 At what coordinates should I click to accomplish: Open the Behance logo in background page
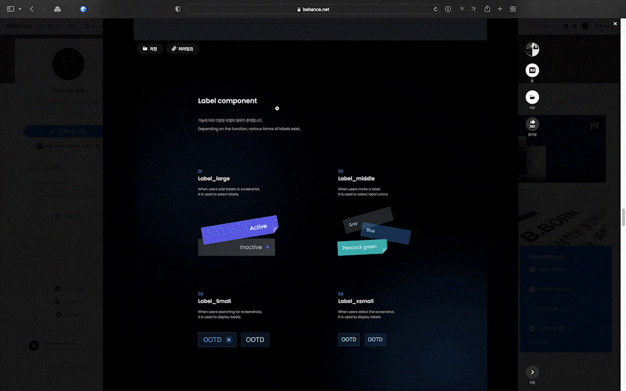[19, 26]
